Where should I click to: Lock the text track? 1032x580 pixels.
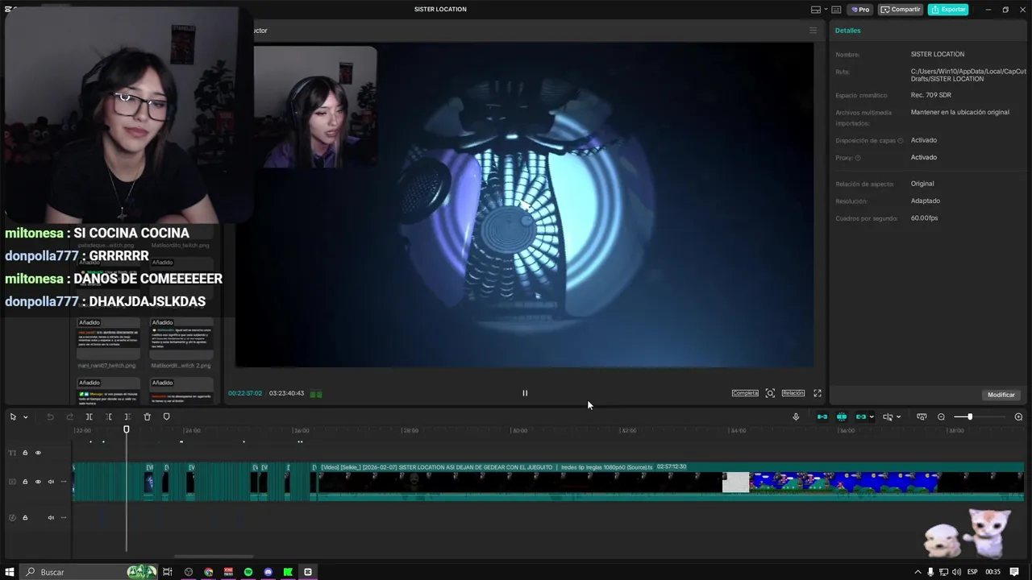point(25,453)
